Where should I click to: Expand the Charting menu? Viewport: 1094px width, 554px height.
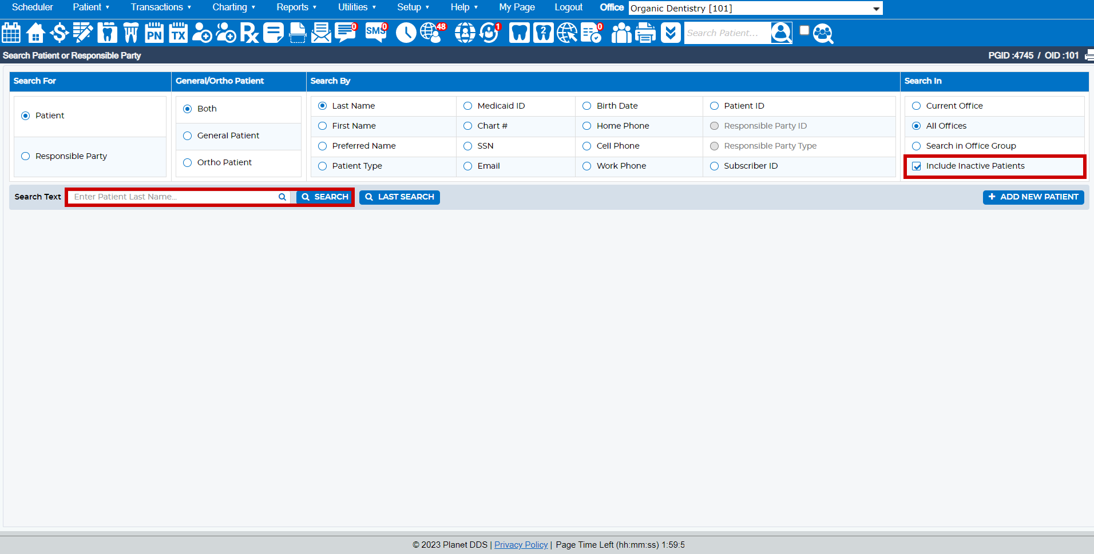(x=233, y=7)
